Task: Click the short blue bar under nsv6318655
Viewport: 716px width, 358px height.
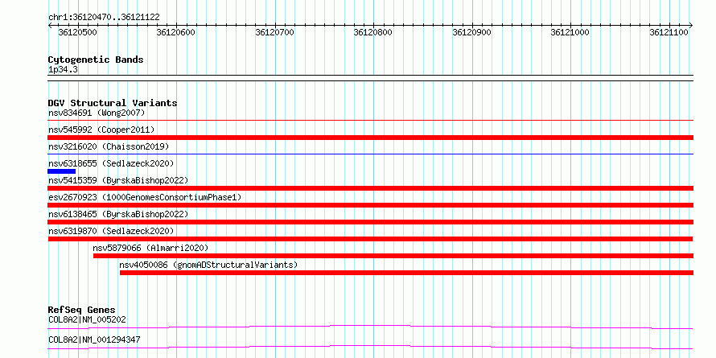Action: (62, 171)
